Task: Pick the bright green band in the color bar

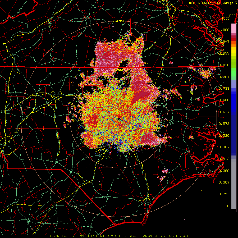Action: point(234,72)
